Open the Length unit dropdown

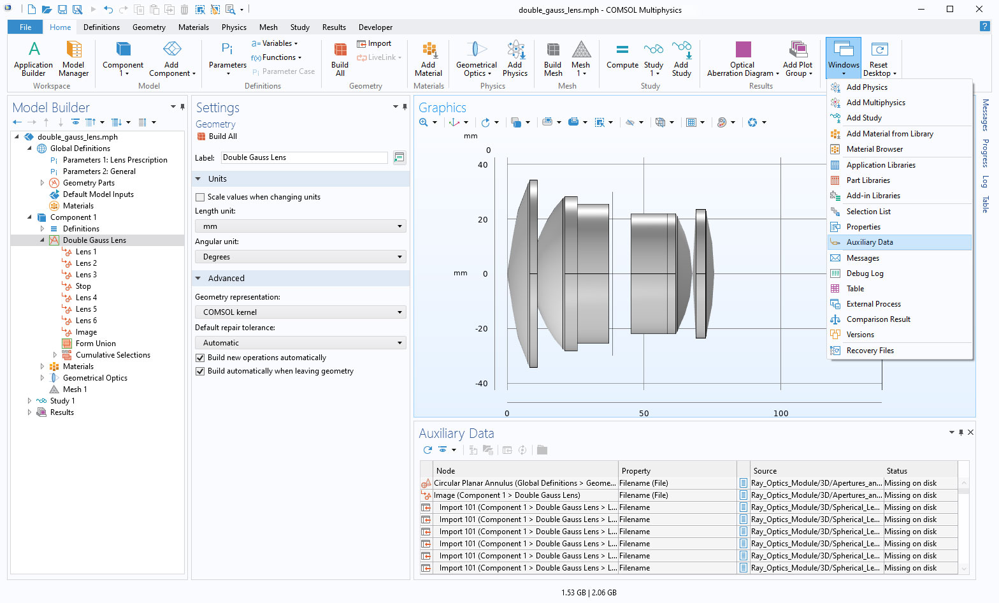(300, 226)
